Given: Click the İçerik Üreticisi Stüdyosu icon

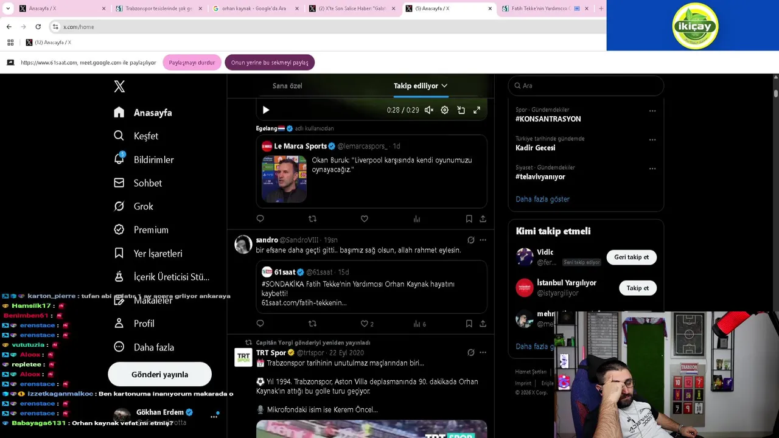Looking at the screenshot, I should pyautogui.click(x=119, y=276).
